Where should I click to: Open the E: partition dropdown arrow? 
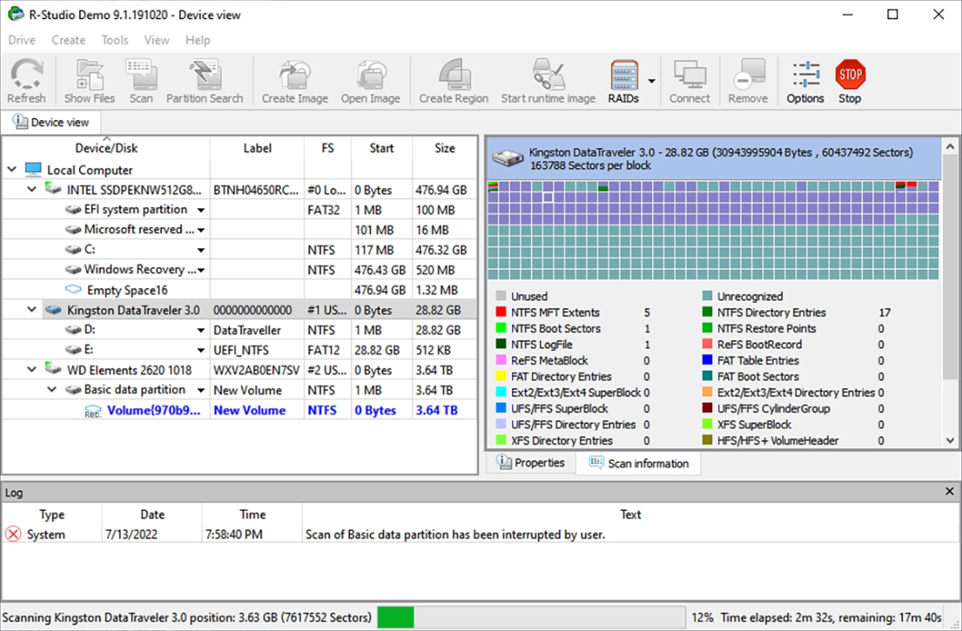point(201,350)
